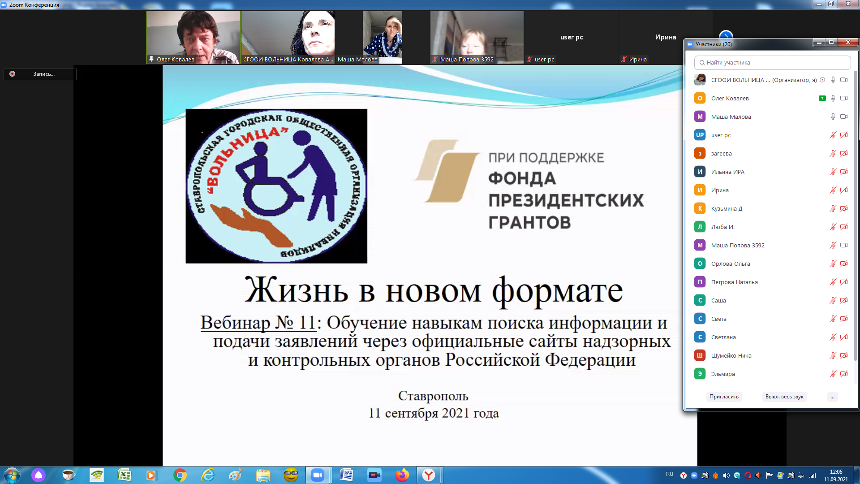Screen dimensions: 860x484
Task: Click the Show desktop strip at the taskbar end
Action: (x=856, y=475)
